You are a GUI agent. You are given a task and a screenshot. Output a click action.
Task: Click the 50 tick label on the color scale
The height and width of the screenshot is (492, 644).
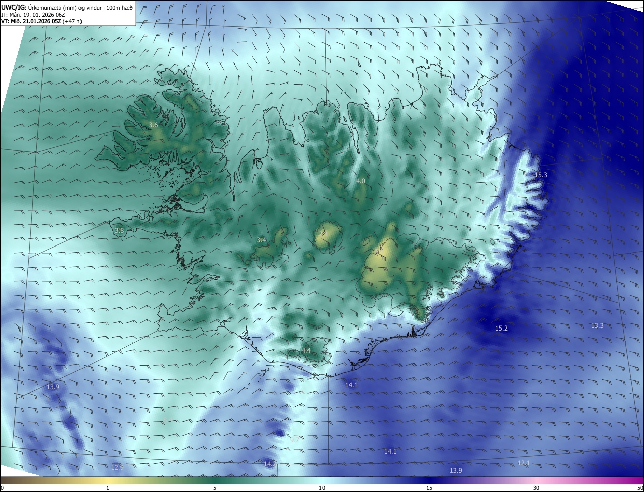click(x=640, y=488)
